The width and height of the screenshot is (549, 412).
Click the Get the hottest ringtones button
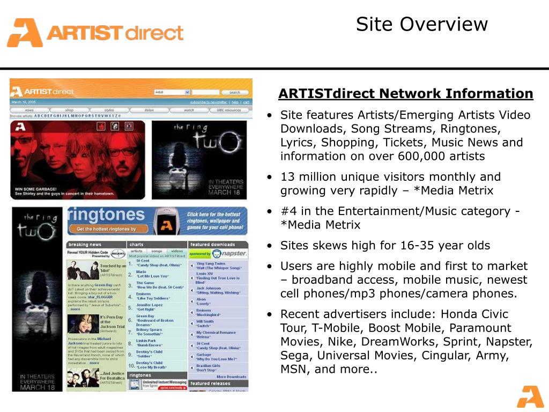click(109, 229)
